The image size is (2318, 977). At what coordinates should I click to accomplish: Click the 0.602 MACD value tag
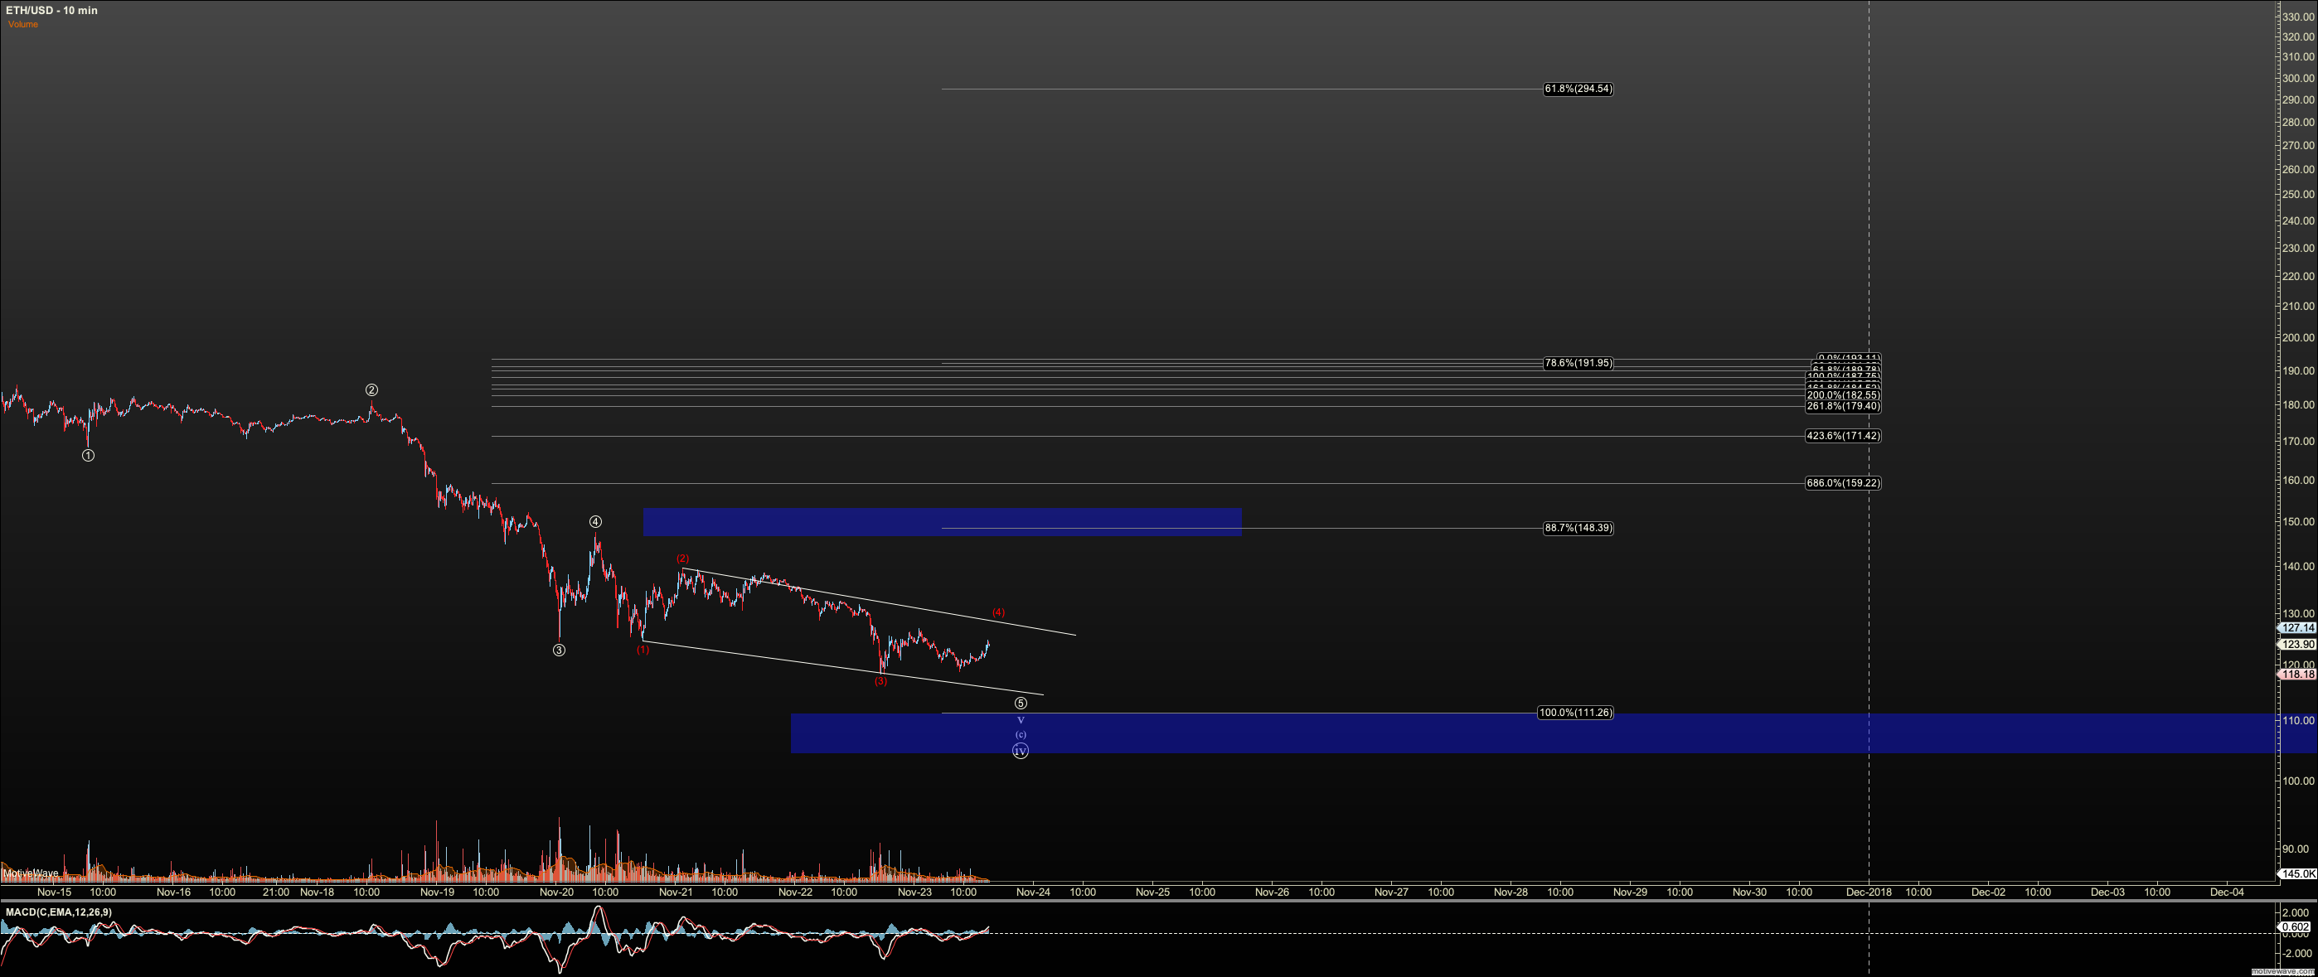[x=2296, y=926]
